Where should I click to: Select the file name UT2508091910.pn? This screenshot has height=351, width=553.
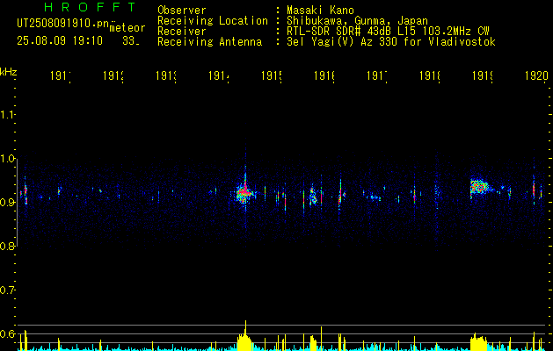(x=62, y=24)
